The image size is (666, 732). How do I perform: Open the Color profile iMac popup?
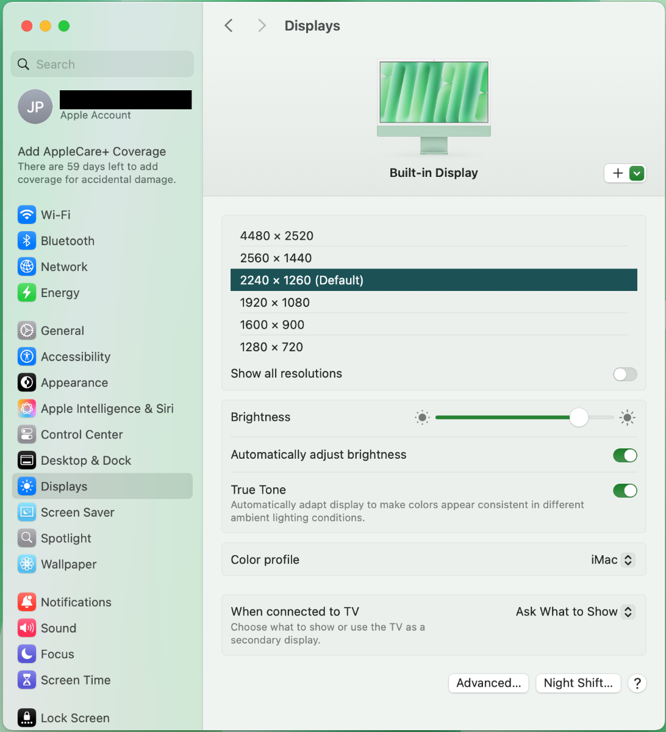(x=613, y=559)
